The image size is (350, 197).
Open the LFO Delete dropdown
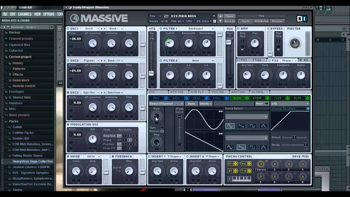pyautogui.click(x=205, y=104)
